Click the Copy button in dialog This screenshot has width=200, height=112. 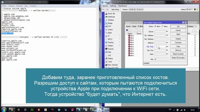tap(178, 46)
